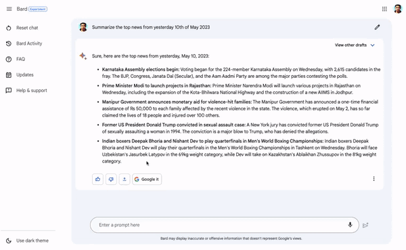Open the hamburger main menu
Image resolution: width=406 pixels, height=250 pixels.
pyautogui.click(x=9, y=9)
